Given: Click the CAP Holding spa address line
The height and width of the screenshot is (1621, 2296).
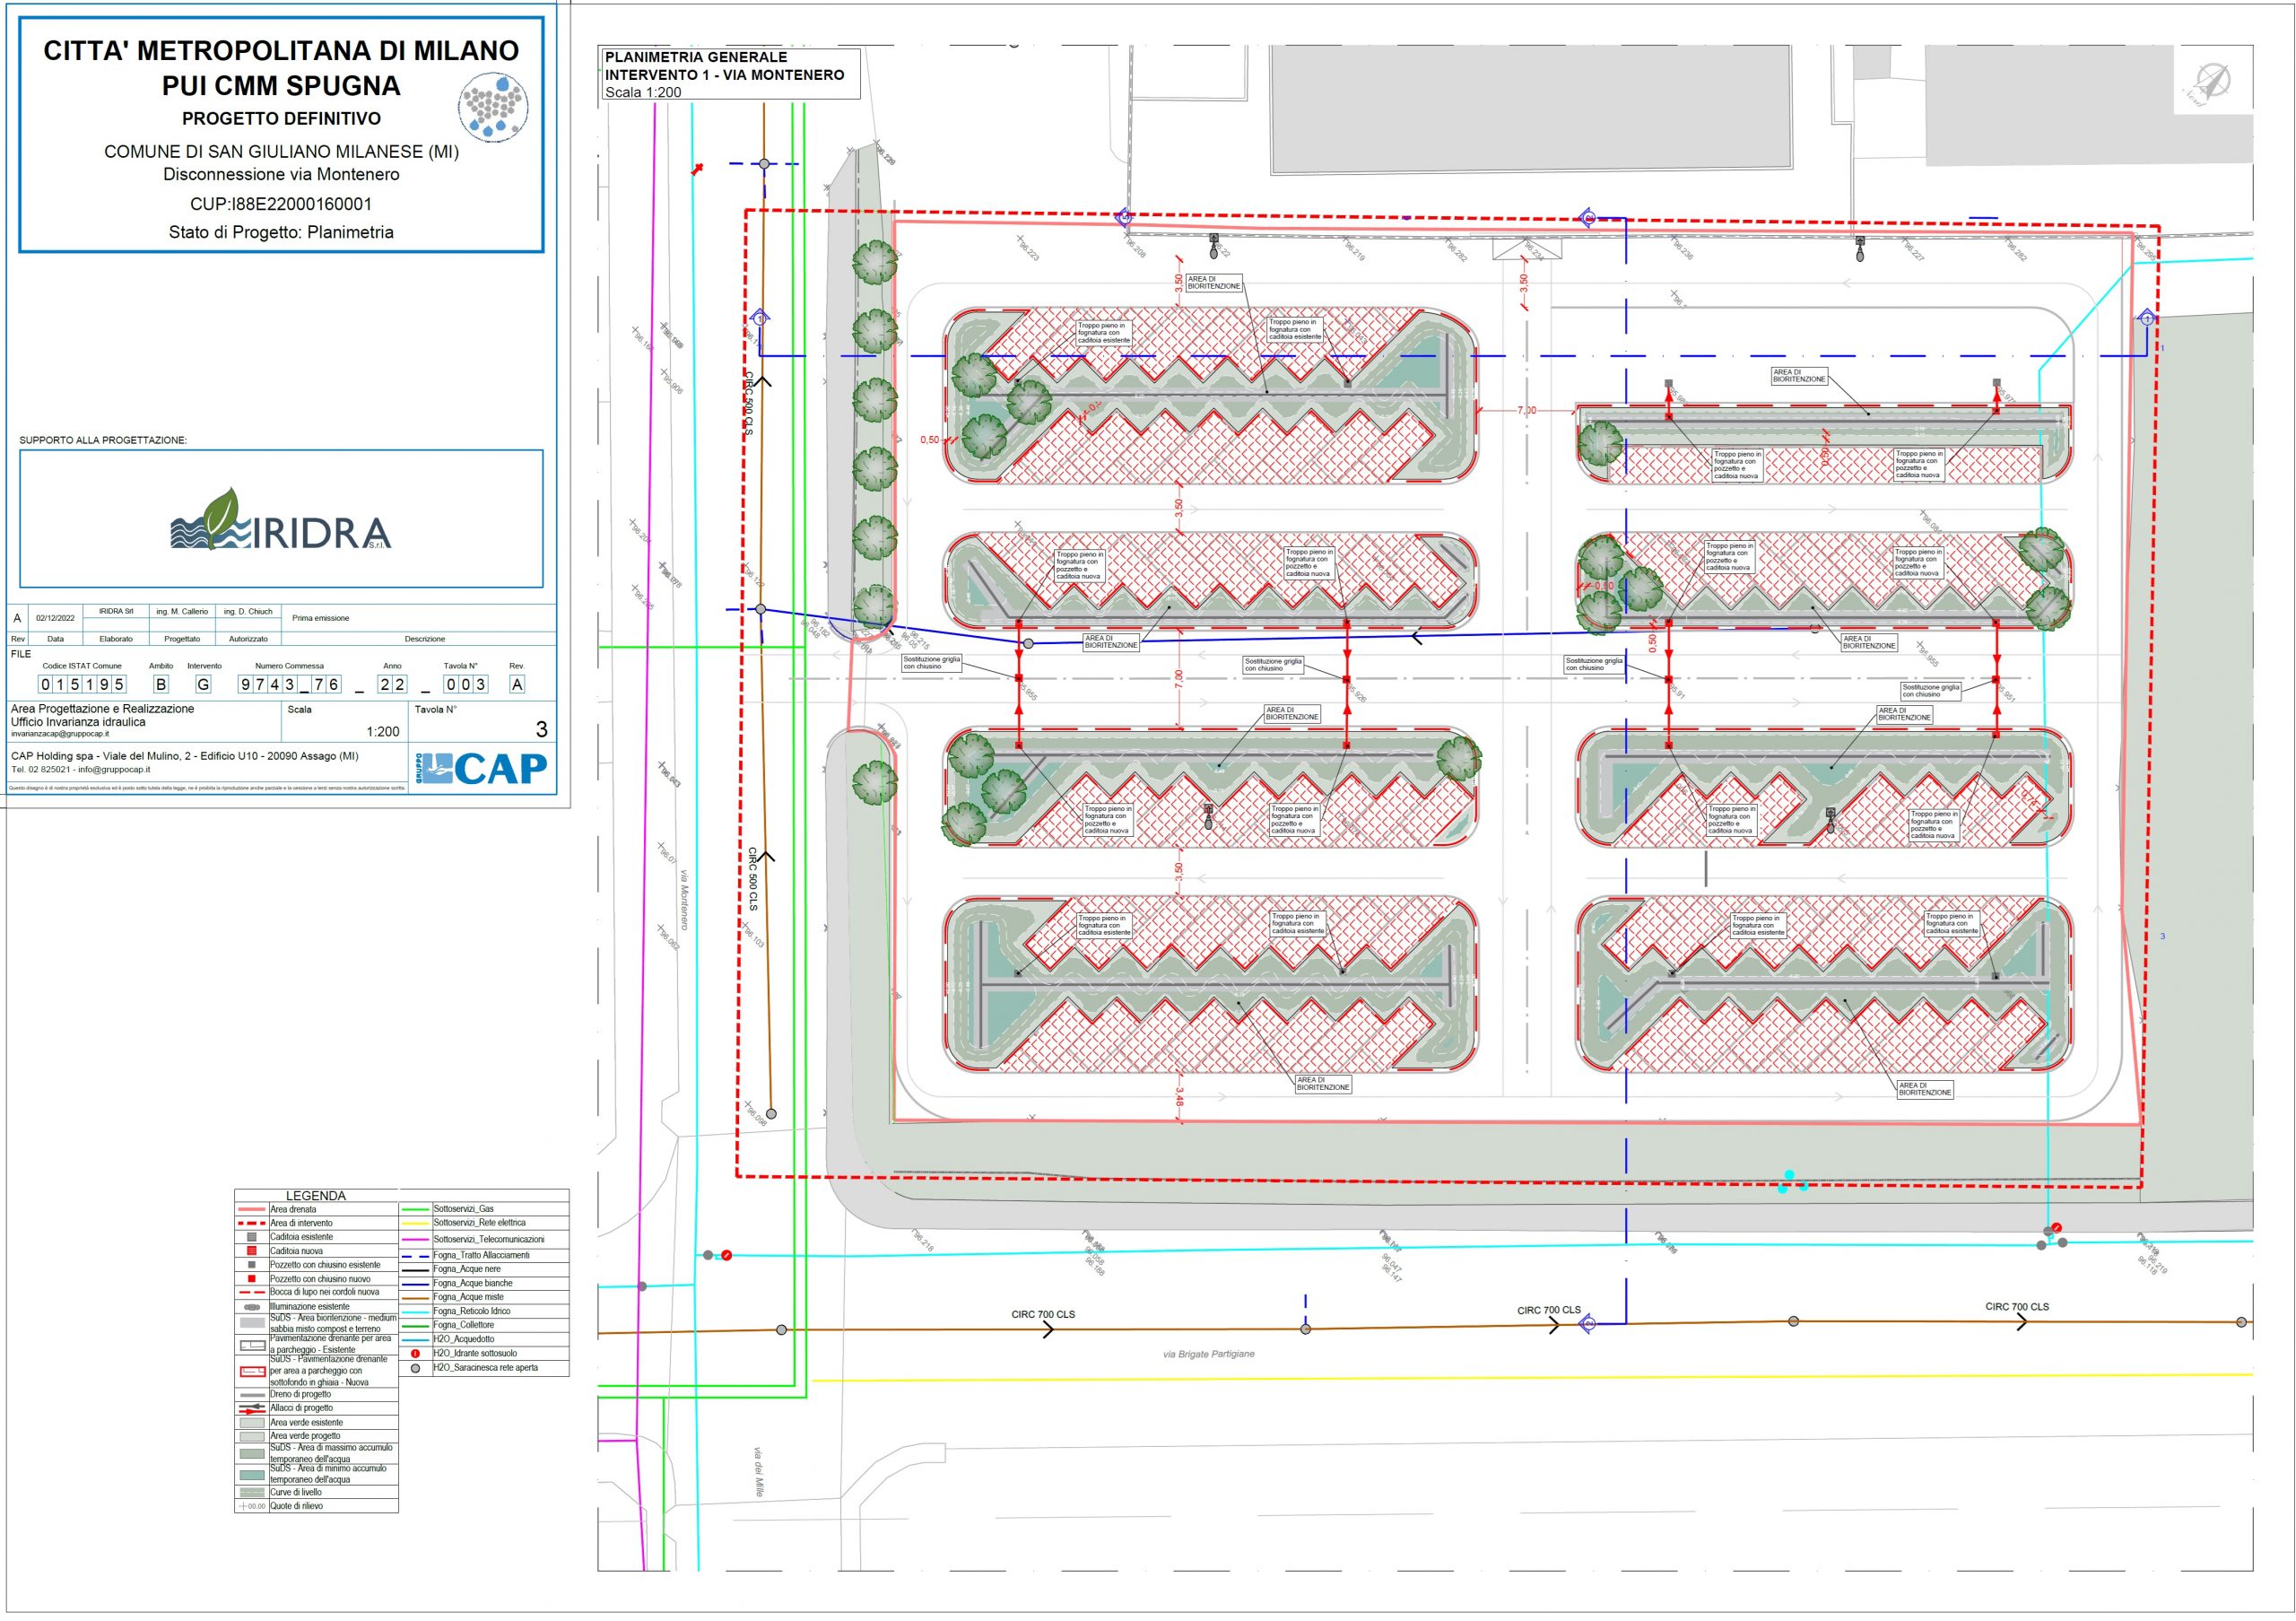Looking at the screenshot, I should point(184,756).
